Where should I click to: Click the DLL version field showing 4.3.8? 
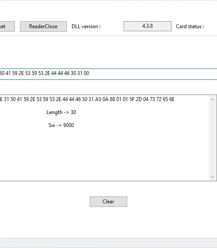click(x=148, y=26)
